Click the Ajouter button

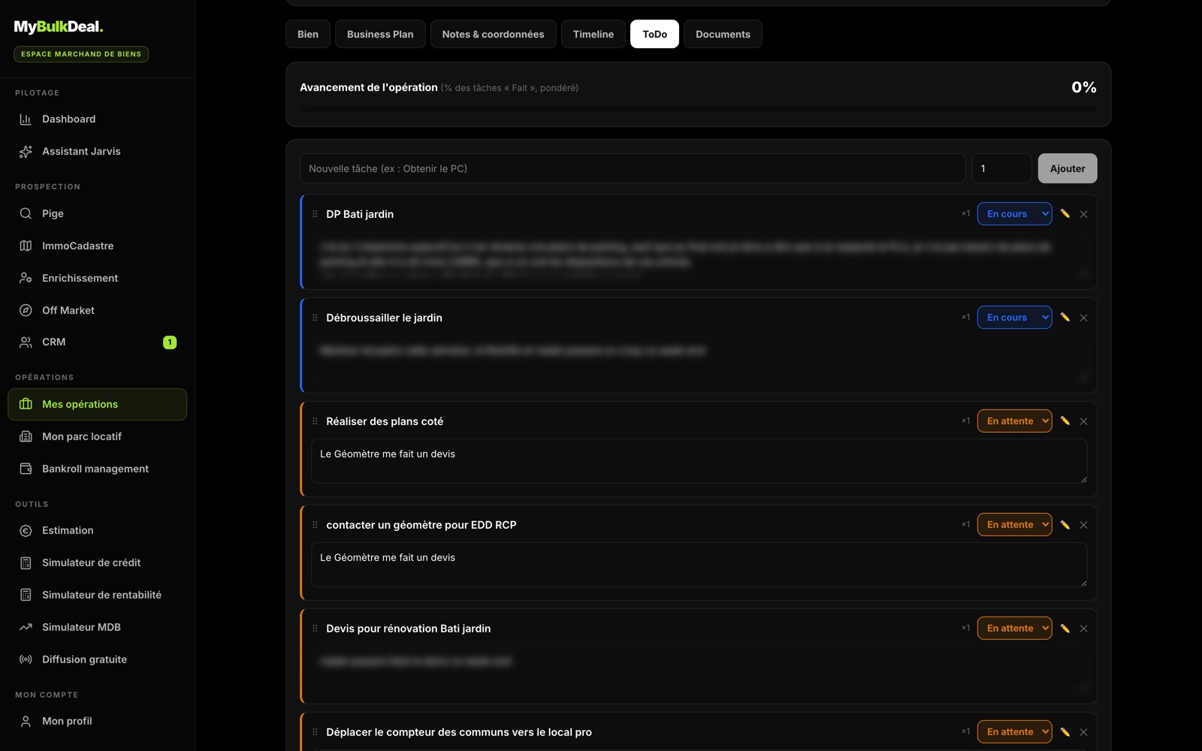1068,169
